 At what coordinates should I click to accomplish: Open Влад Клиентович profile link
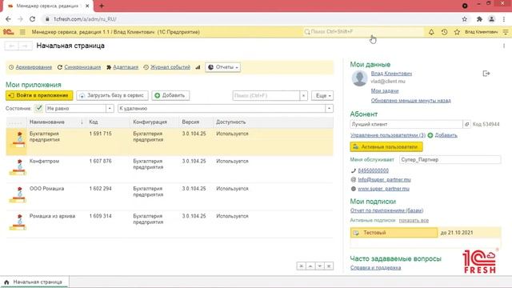391,74
